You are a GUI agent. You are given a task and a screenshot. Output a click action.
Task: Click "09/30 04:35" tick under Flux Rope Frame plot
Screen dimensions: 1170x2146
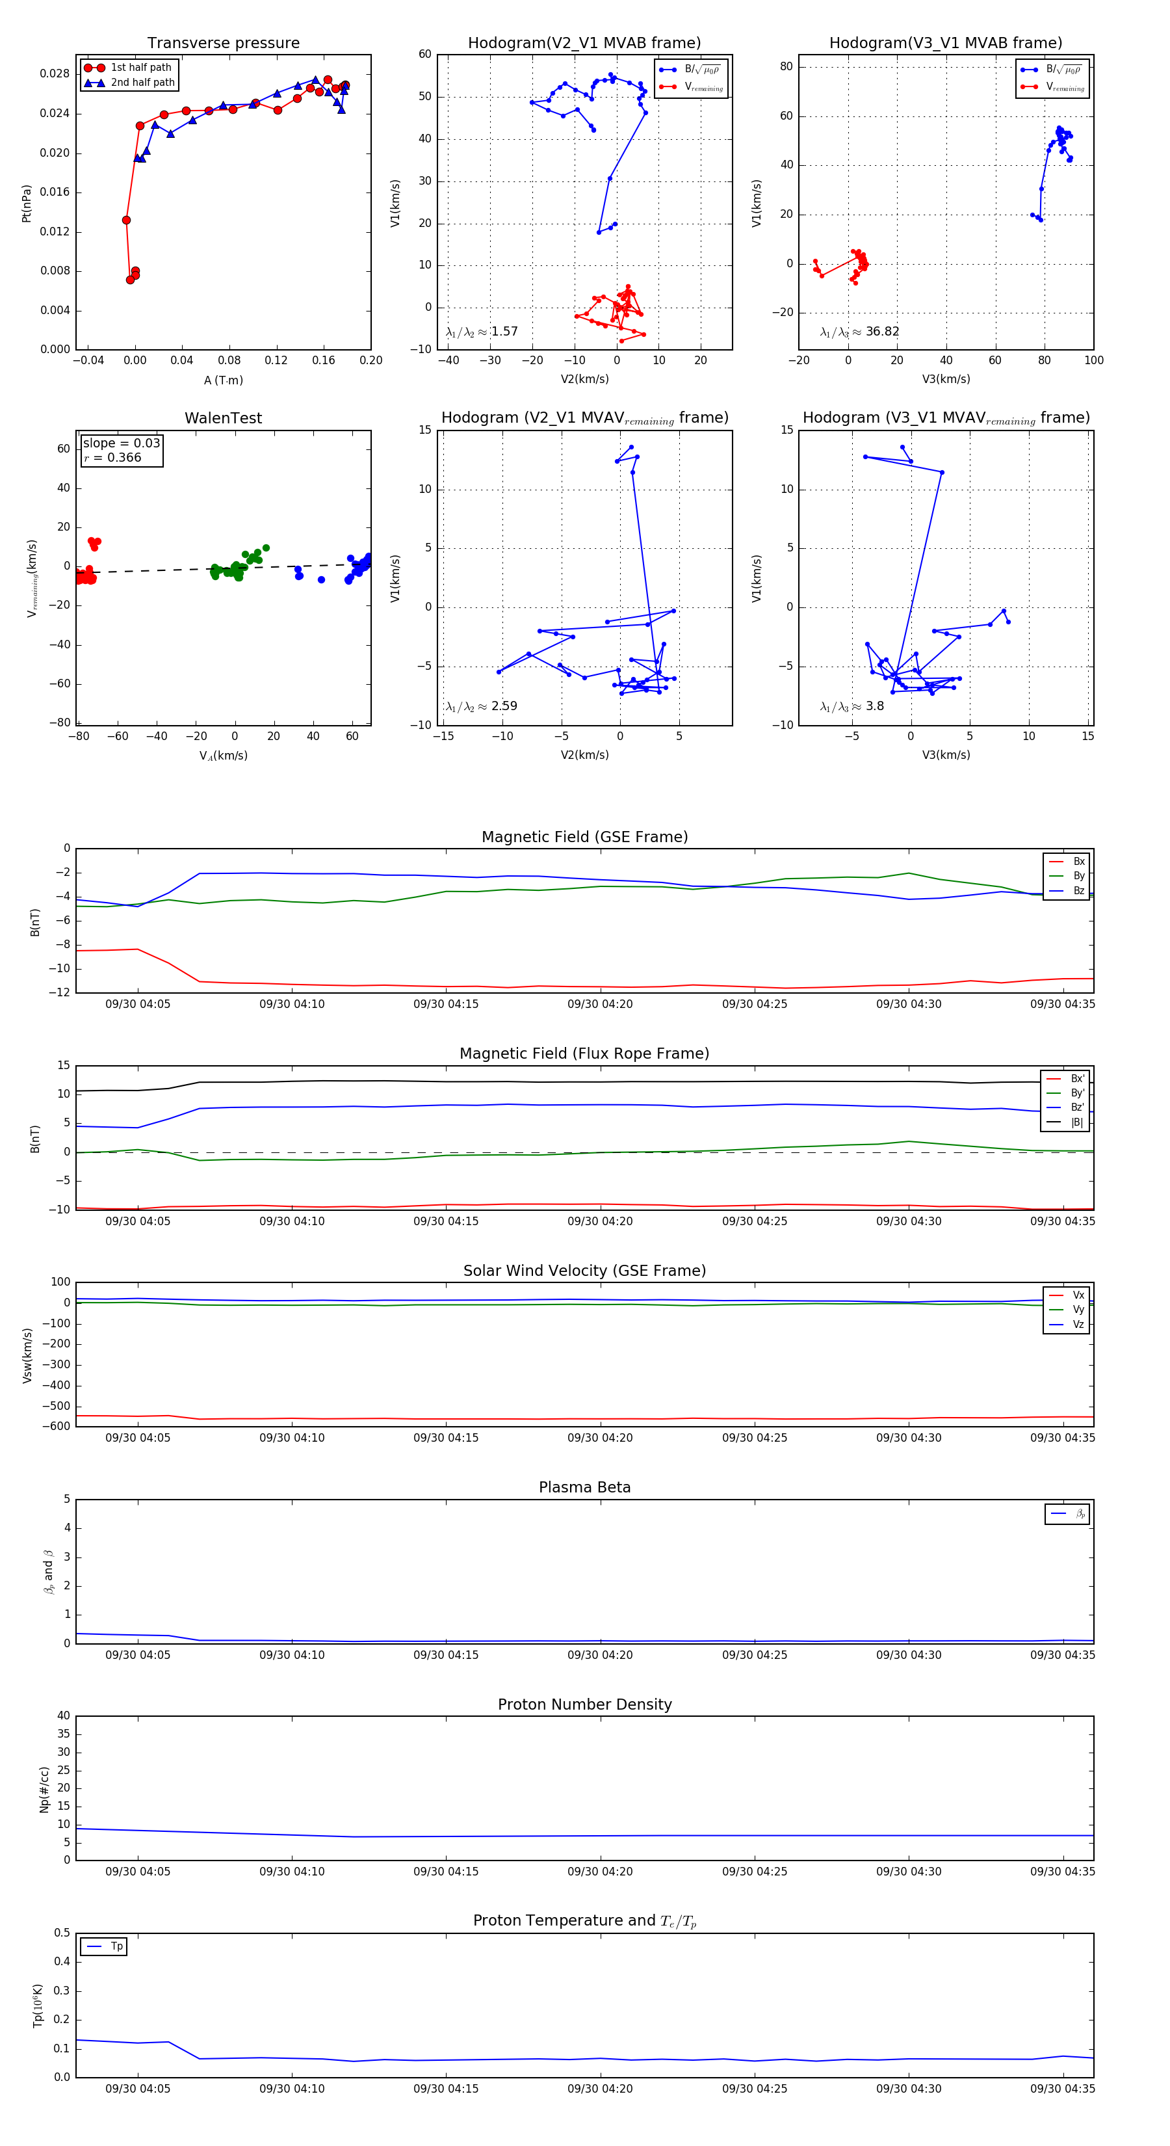pos(1063,1221)
